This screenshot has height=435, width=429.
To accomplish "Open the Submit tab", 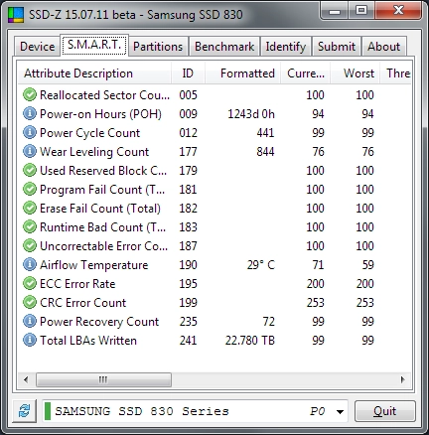I will pyautogui.click(x=337, y=47).
